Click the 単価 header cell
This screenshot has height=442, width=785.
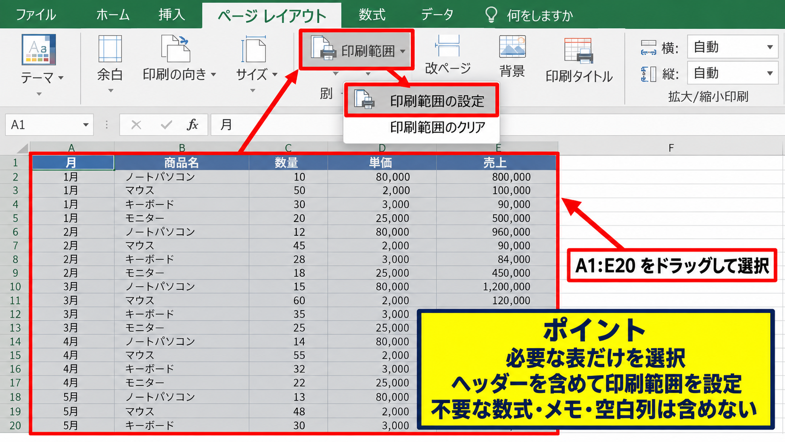382,163
